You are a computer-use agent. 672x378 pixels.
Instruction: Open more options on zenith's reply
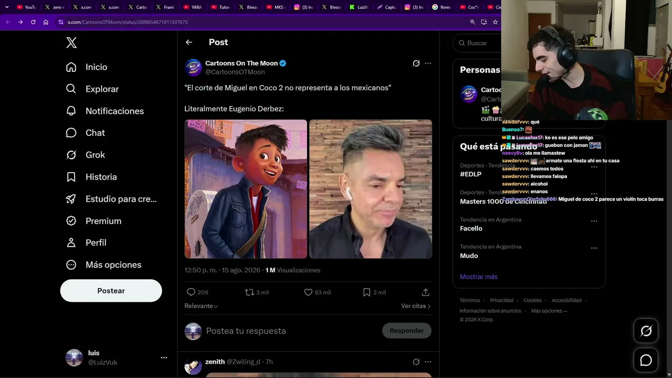428,362
